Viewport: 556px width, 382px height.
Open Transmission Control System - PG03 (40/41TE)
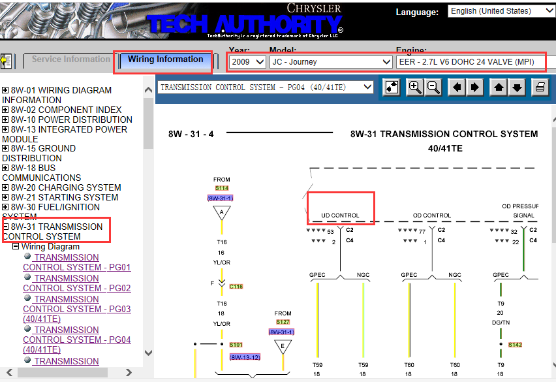[x=77, y=309]
